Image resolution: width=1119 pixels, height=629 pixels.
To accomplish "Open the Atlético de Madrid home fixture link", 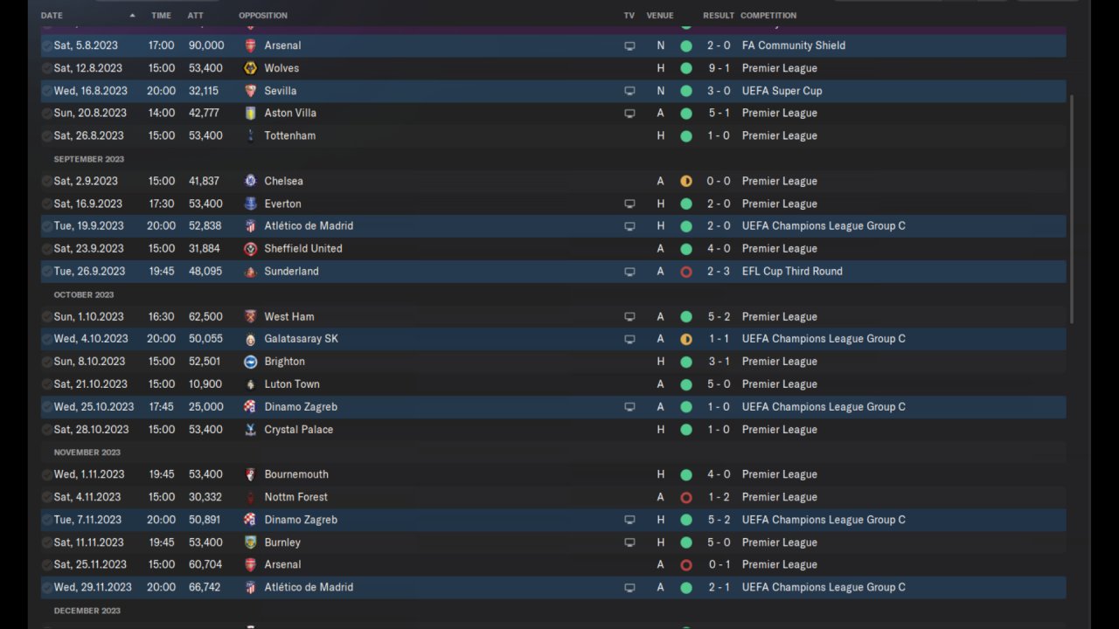I will [309, 226].
